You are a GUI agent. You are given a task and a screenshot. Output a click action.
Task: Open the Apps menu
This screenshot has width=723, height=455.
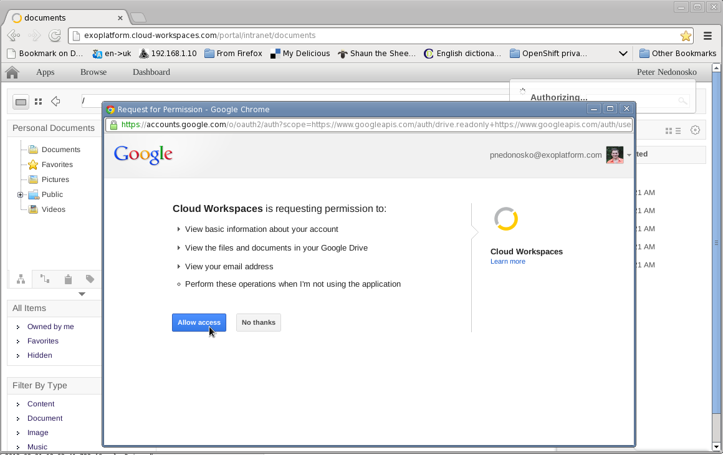[45, 72]
